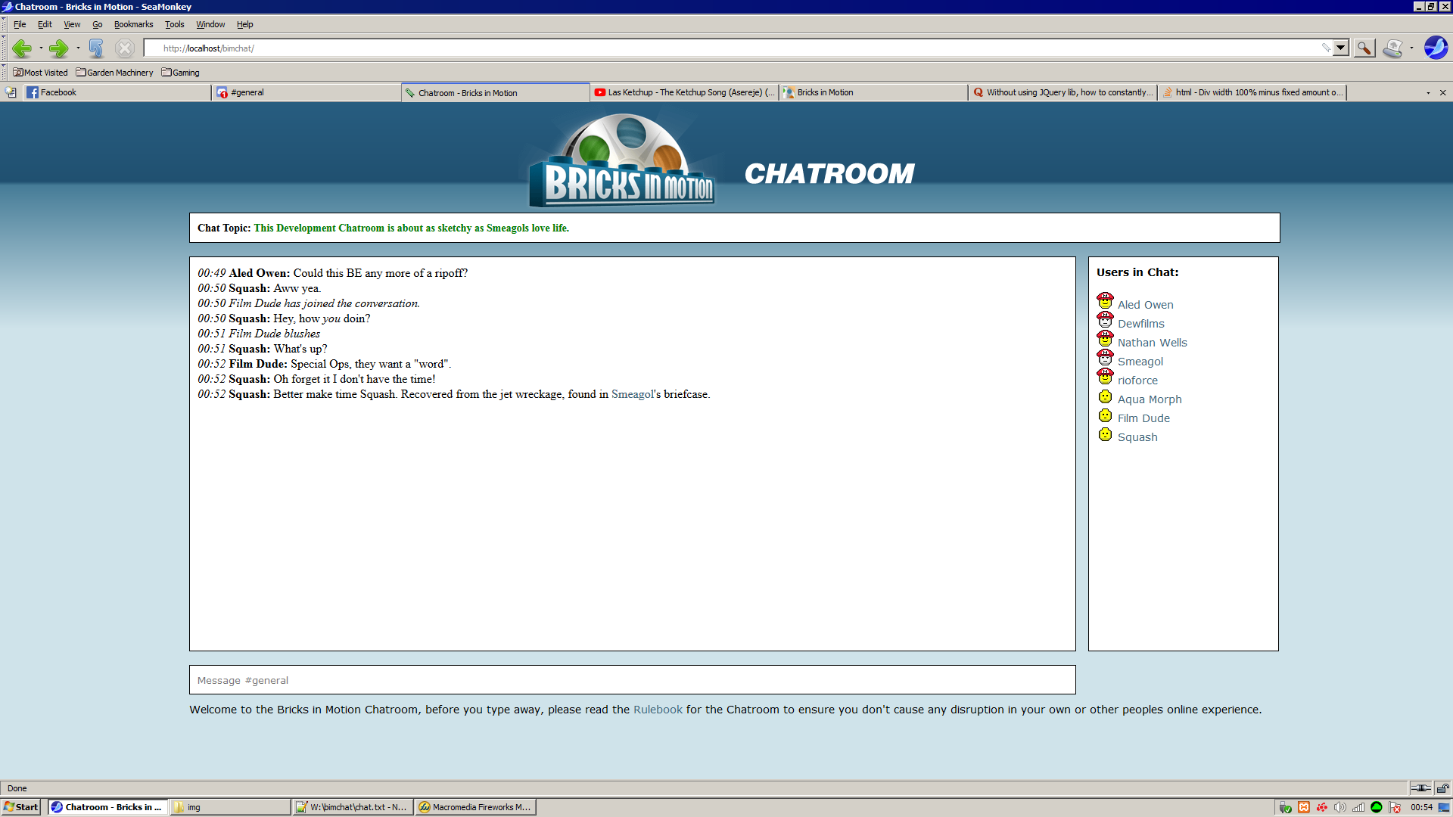Click the tab list dropdown at the tab strip end
This screenshot has height=817, width=1453.
coord(1429,92)
